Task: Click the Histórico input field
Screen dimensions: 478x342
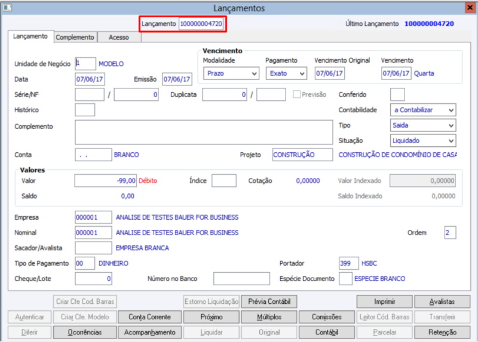Action: point(85,110)
